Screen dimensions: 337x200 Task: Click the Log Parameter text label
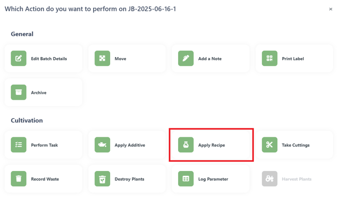pyautogui.click(x=213, y=179)
